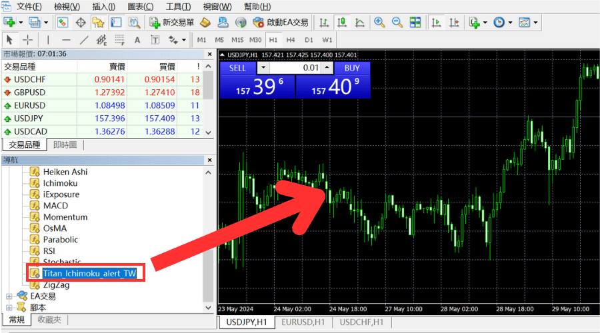Select the vertical line drawing tool
Image resolution: width=600 pixels, height=333 pixels.
tap(49, 40)
